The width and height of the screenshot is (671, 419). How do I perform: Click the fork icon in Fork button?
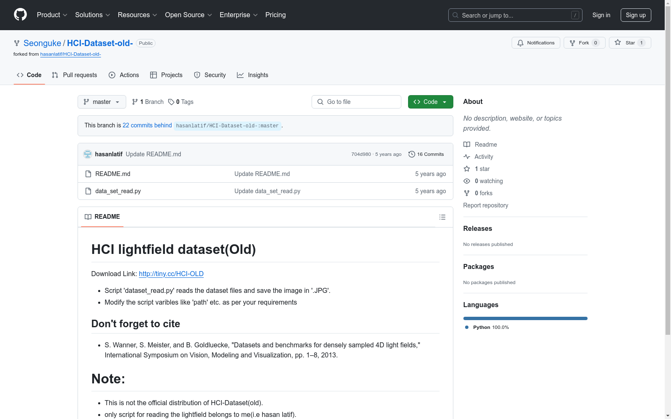tap(572, 43)
